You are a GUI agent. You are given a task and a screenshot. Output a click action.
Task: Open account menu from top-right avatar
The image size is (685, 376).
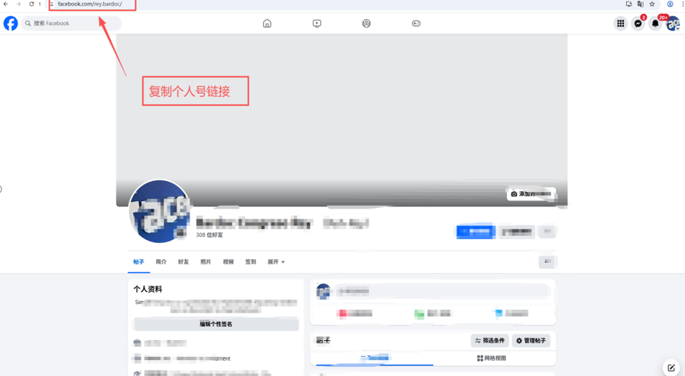tap(673, 24)
